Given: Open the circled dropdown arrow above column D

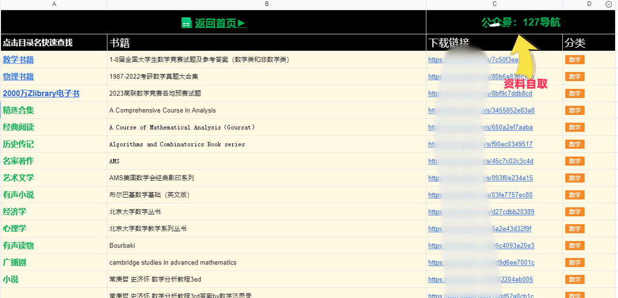Looking at the screenshot, I should (609, 4).
